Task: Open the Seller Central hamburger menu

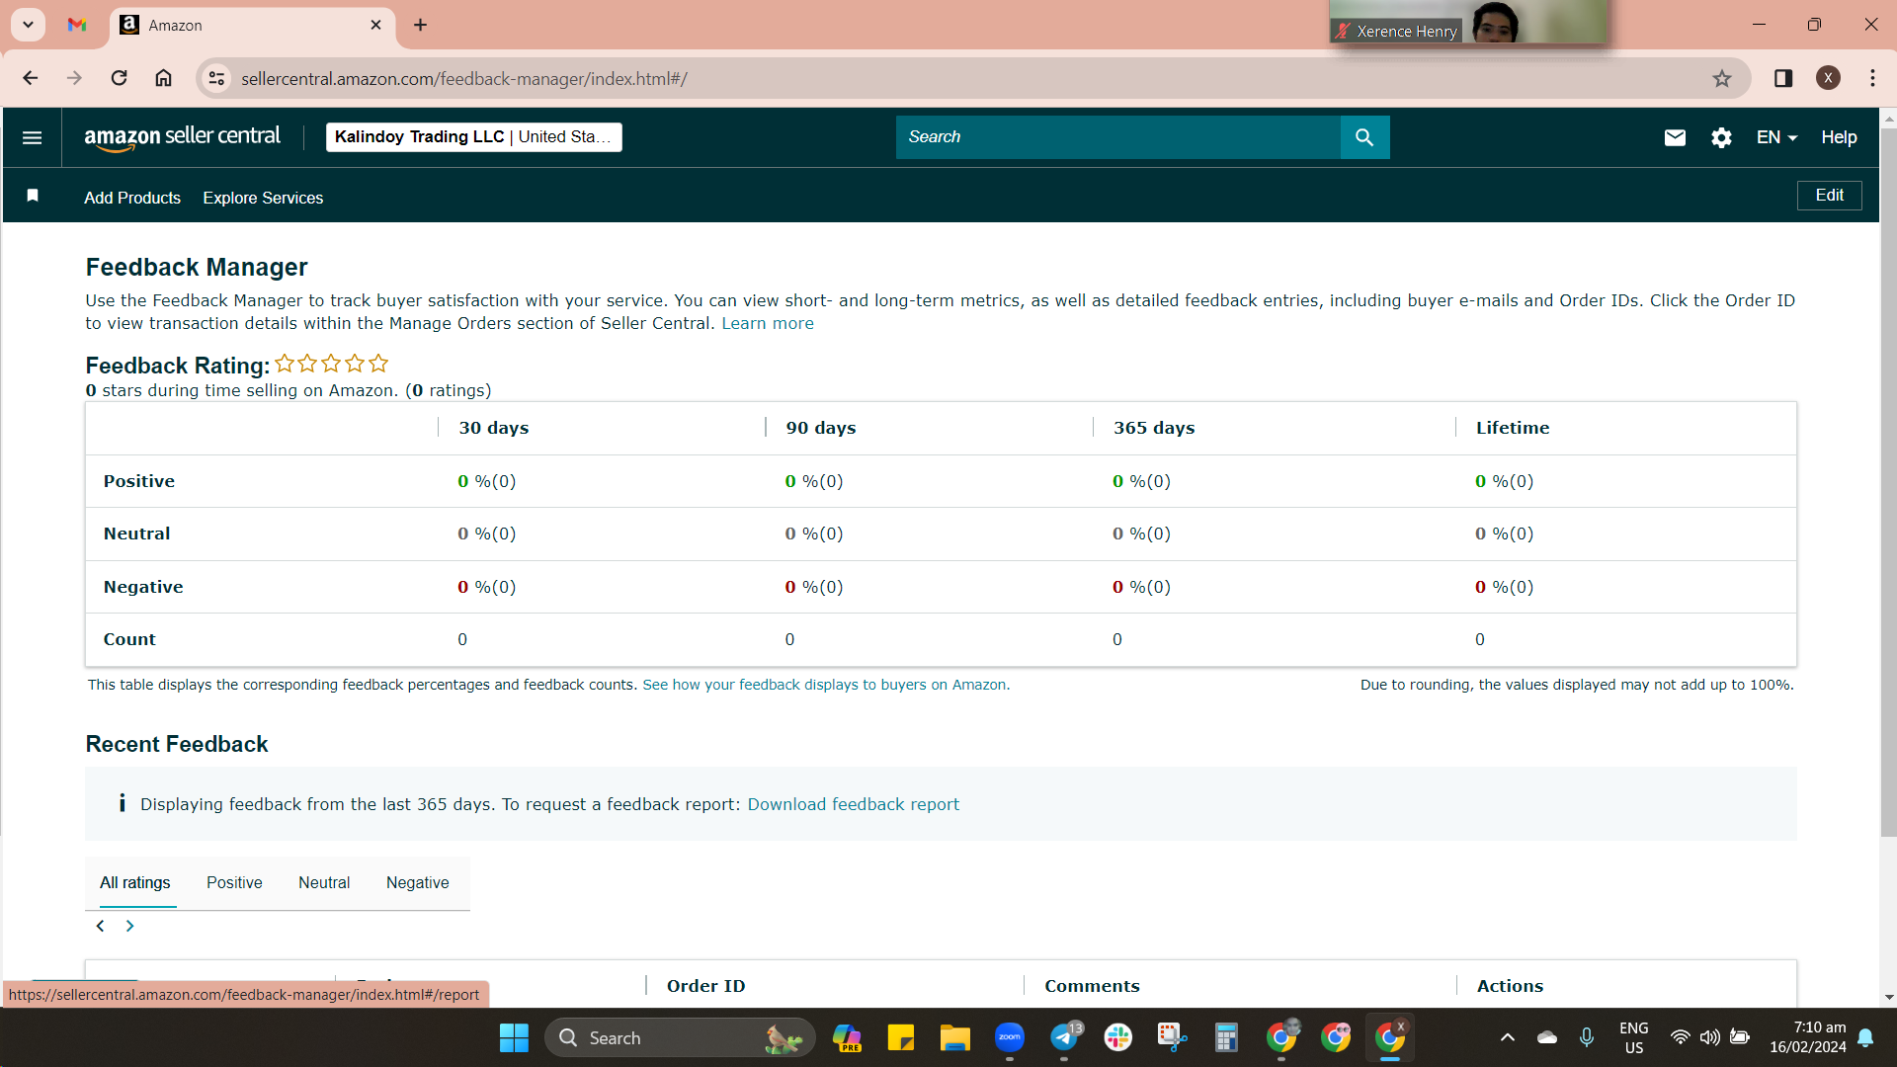Action: point(32,137)
